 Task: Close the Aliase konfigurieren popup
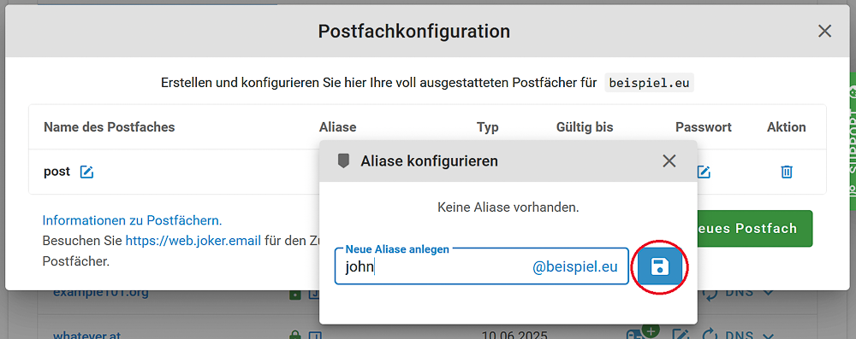pos(669,161)
